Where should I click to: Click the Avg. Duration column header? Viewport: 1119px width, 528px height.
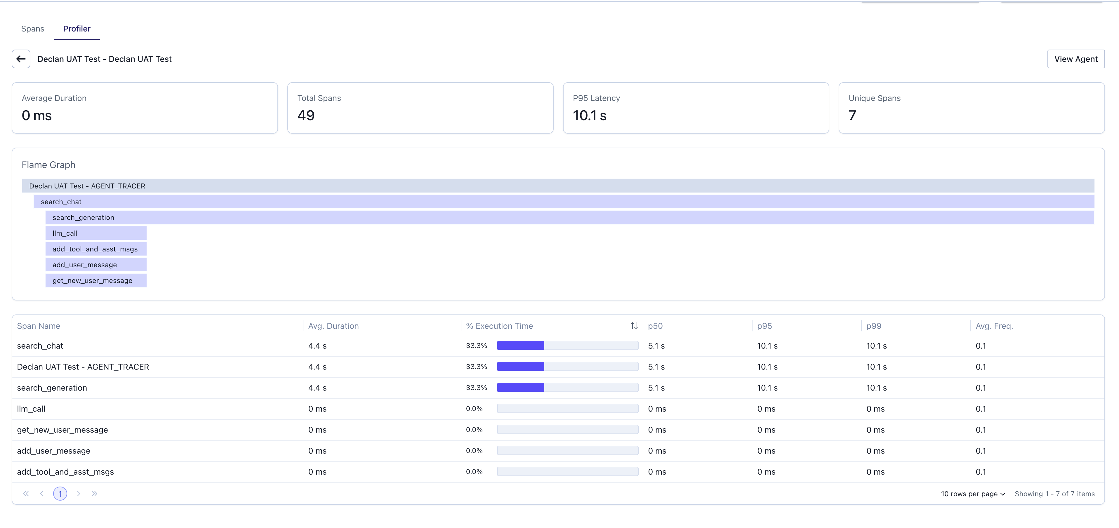coord(333,326)
